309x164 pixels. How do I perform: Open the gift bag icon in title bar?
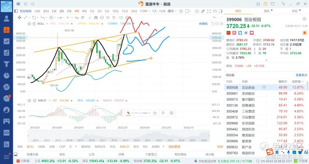coord(266,4)
